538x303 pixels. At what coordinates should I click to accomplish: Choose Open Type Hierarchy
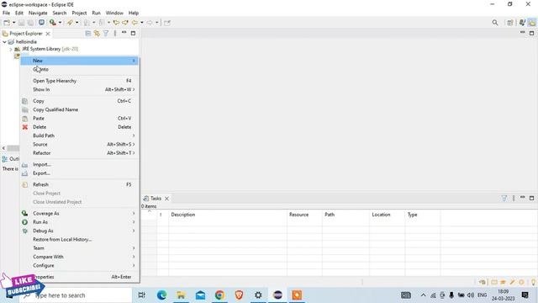point(79,81)
